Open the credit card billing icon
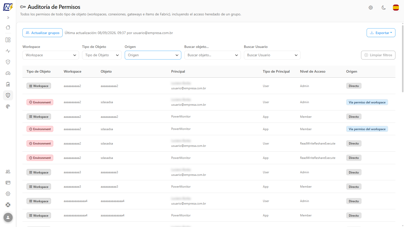 coord(8,183)
